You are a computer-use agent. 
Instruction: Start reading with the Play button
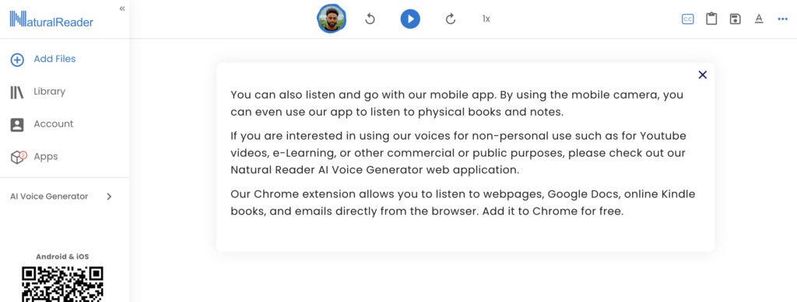coord(410,19)
